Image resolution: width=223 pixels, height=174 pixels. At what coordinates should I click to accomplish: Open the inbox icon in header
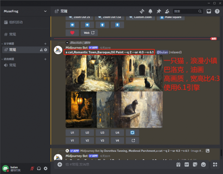tap(209, 11)
